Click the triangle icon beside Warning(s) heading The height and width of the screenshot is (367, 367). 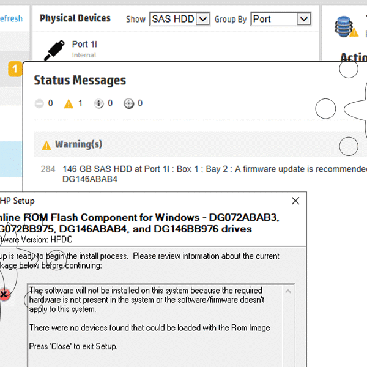point(46,146)
